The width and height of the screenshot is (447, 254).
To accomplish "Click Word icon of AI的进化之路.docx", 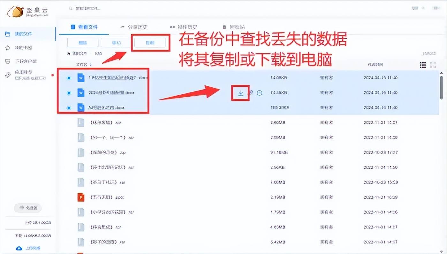I will pyautogui.click(x=81, y=107).
